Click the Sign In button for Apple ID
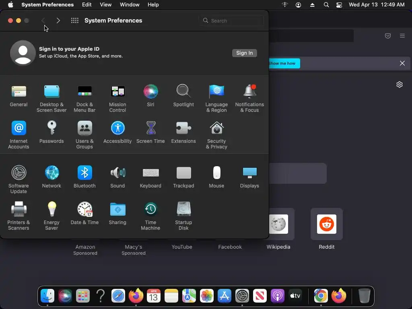 (x=244, y=53)
